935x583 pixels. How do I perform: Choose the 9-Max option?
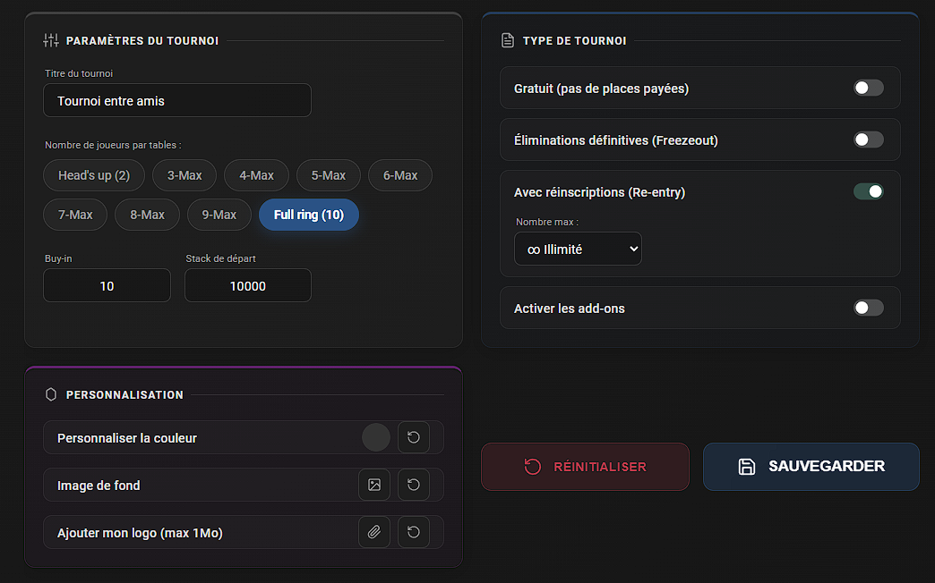[x=219, y=215]
